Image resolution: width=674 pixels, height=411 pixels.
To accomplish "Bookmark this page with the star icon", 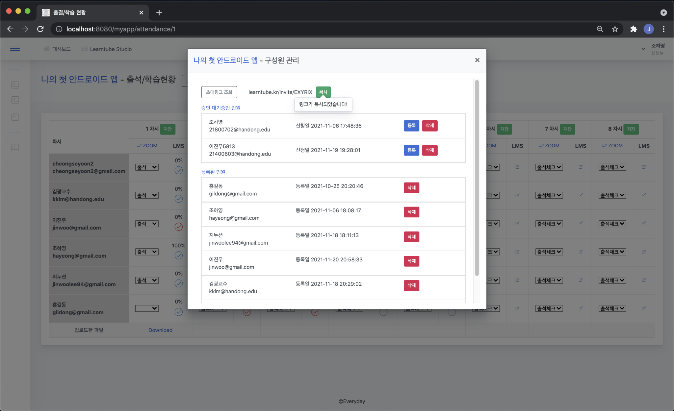I will click(615, 29).
